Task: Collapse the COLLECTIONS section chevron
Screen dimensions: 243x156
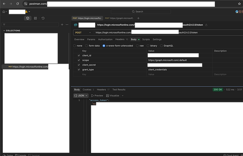Action: click(4, 31)
